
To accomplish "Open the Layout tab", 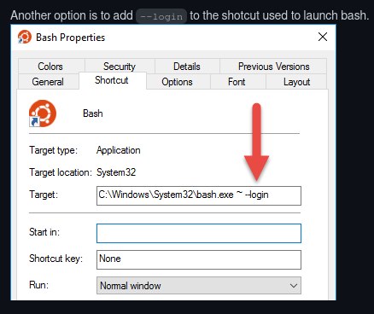I will [296, 82].
